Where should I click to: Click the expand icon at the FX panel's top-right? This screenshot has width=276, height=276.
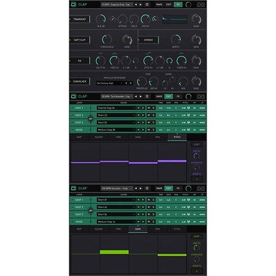tap(201, 4)
